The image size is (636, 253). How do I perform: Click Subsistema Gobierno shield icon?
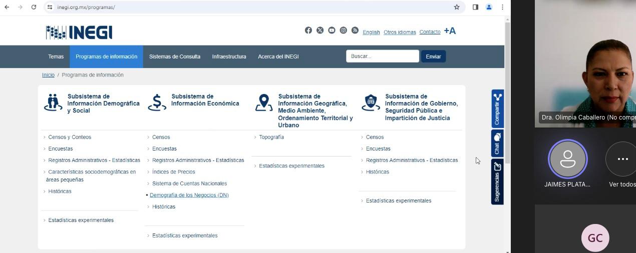[x=371, y=102]
